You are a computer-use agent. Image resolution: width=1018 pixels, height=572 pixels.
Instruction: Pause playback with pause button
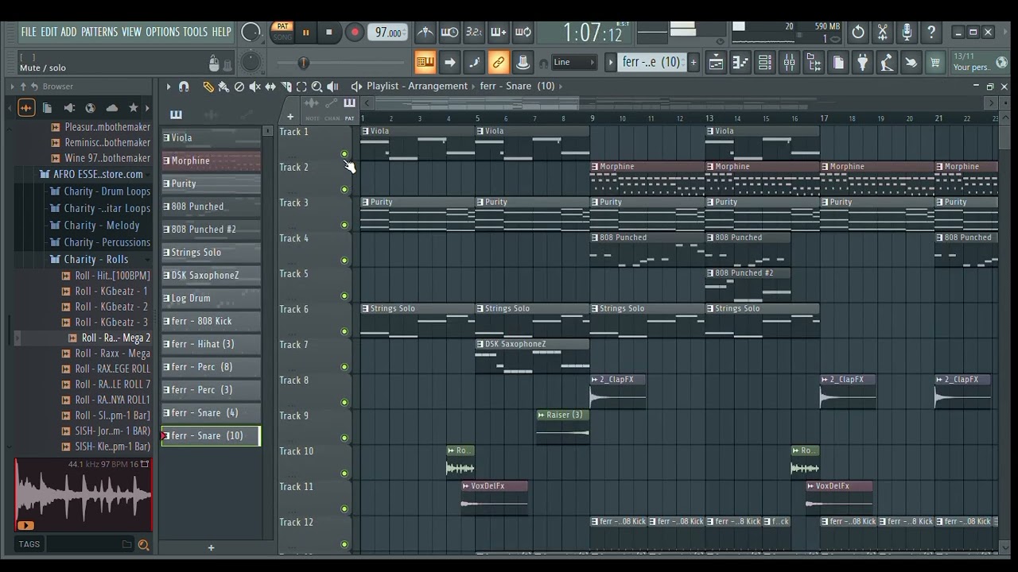pyautogui.click(x=305, y=33)
